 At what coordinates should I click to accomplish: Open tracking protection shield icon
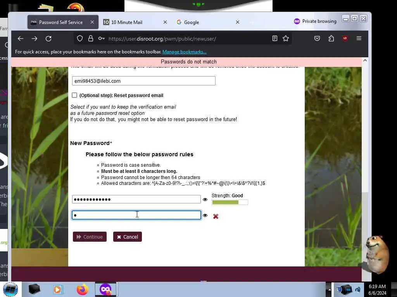[80, 38]
